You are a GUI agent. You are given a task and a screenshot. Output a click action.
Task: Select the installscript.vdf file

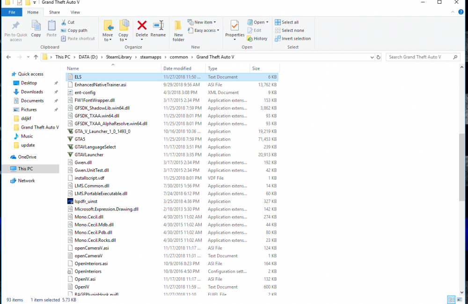coord(172,178)
